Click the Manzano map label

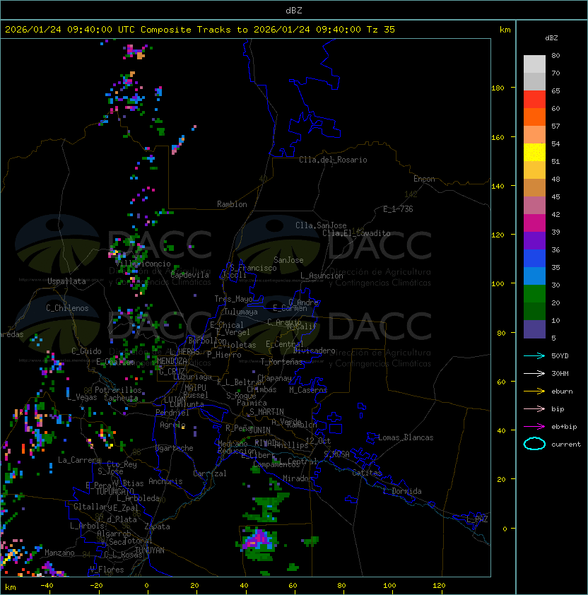pos(59,553)
